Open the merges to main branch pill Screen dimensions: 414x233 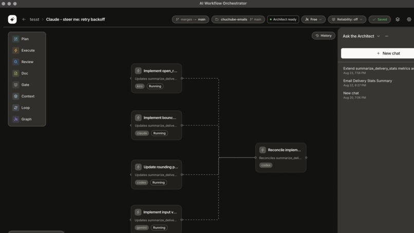tap(191, 20)
